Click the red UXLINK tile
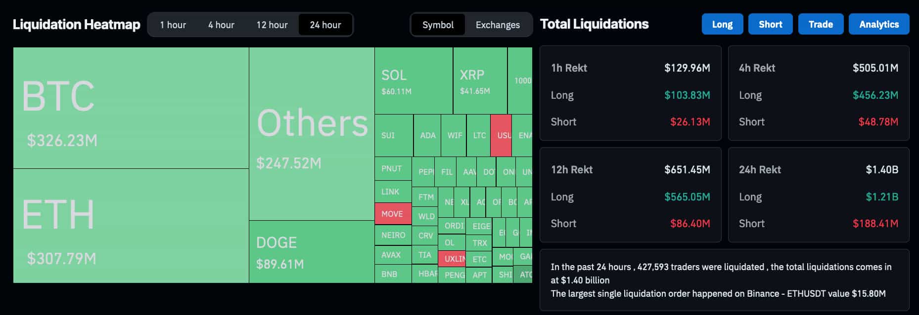Screen dimensions: 919x315 click(x=453, y=258)
